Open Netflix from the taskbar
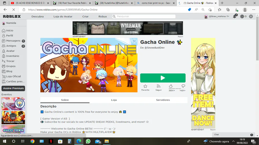This screenshot has width=259, height=145. pos(51,141)
